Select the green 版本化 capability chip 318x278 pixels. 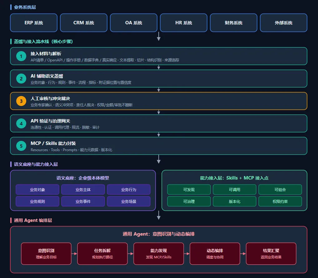tap(235, 201)
